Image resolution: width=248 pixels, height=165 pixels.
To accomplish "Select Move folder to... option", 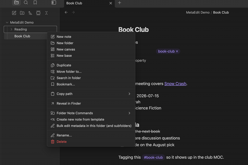I will click(x=91, y=72).
